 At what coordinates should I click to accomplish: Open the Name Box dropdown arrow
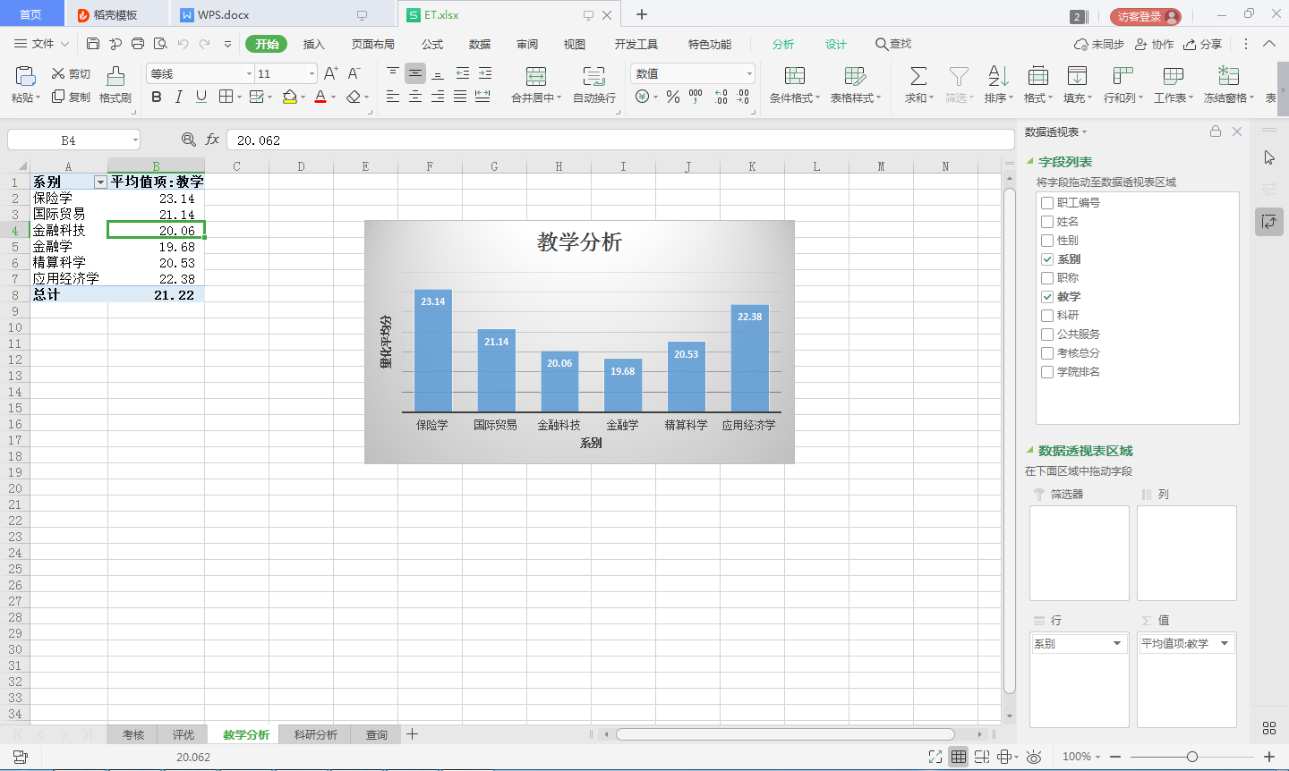coord(135,140)
